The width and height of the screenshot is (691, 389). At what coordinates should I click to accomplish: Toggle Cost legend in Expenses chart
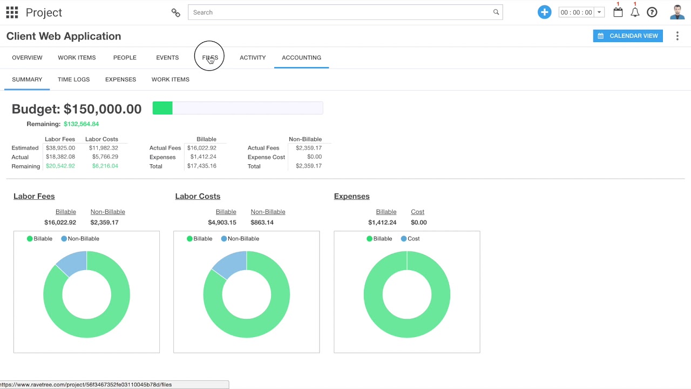[410, 238]
